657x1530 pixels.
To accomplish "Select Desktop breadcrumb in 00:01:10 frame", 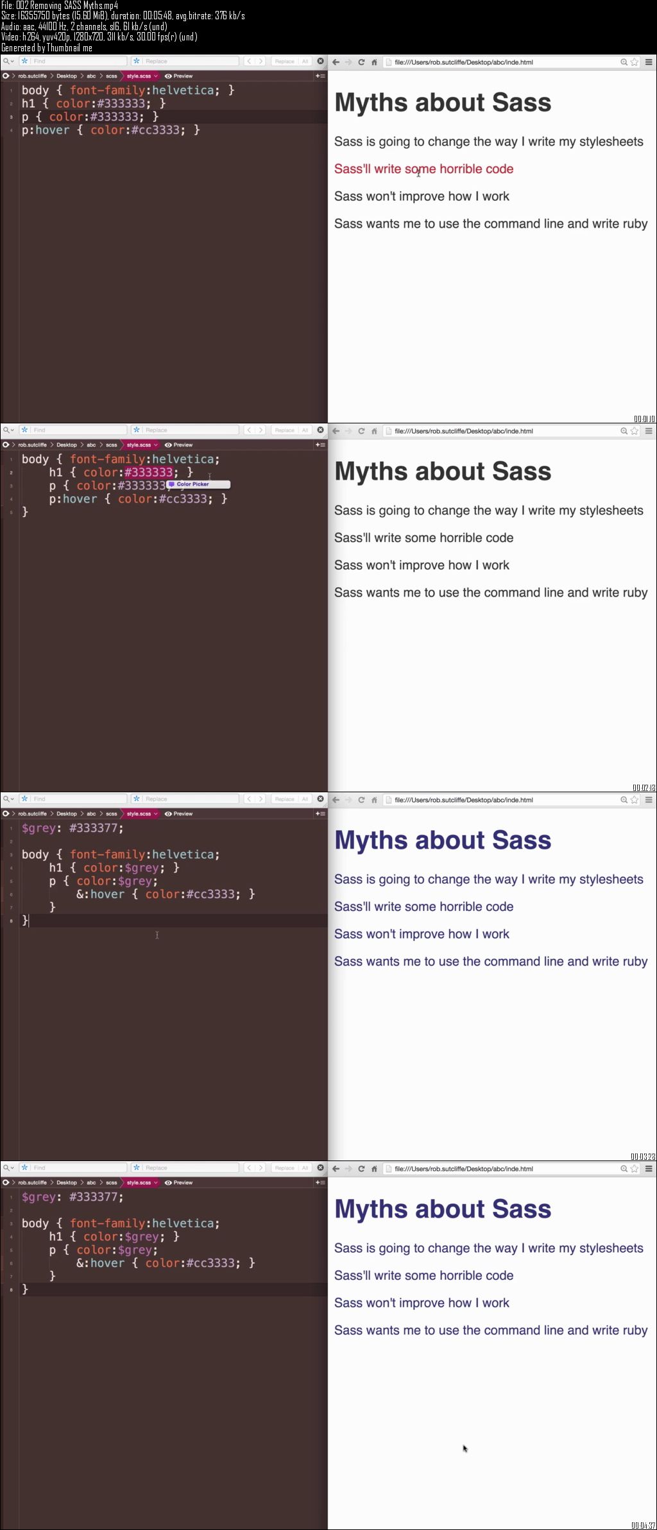I will tap(67, 76).
